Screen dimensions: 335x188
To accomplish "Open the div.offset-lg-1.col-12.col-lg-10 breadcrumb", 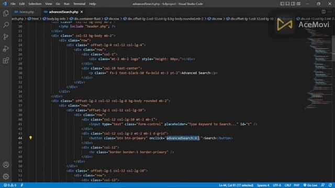I will point(250,19).
